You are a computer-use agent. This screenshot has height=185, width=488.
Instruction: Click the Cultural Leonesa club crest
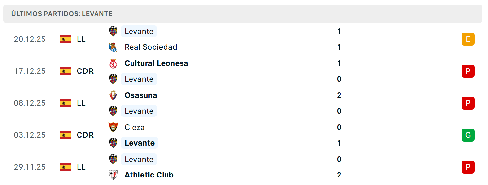113,63
